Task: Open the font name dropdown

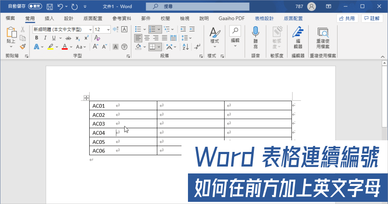Action: pyautogui.click(x=91, y=30)
